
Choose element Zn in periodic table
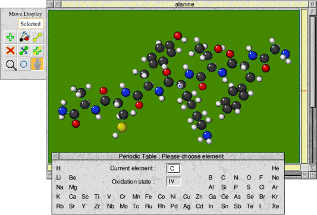[x=199, y=197]
